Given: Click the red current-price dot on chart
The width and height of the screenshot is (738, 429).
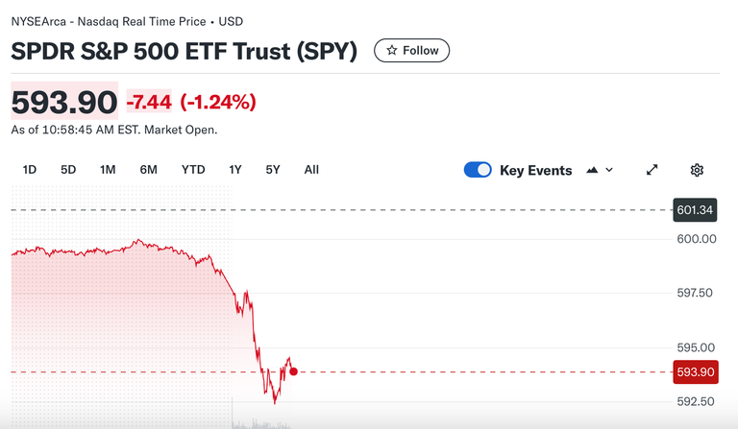Looking at the screenshot, I should click(x=293, y=371).
